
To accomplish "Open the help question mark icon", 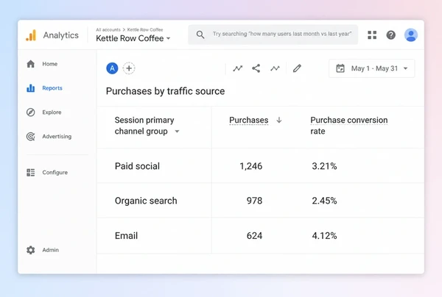I will [x=390, y=35].
